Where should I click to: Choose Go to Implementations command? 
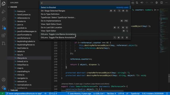85,21
